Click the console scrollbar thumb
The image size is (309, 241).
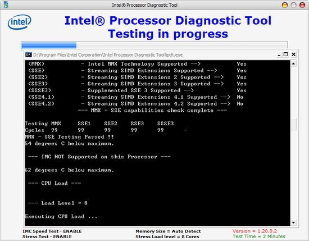[x=294, y=124]
